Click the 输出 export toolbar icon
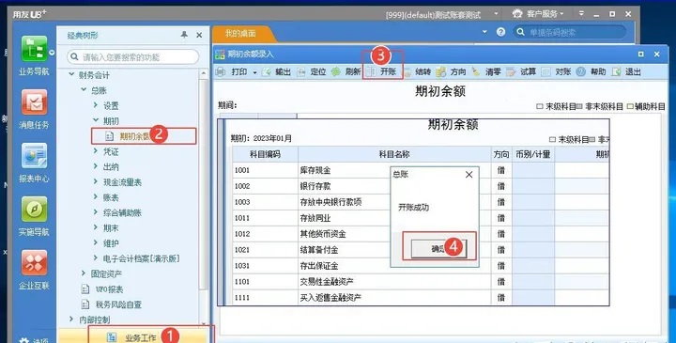 coord(267,72)
